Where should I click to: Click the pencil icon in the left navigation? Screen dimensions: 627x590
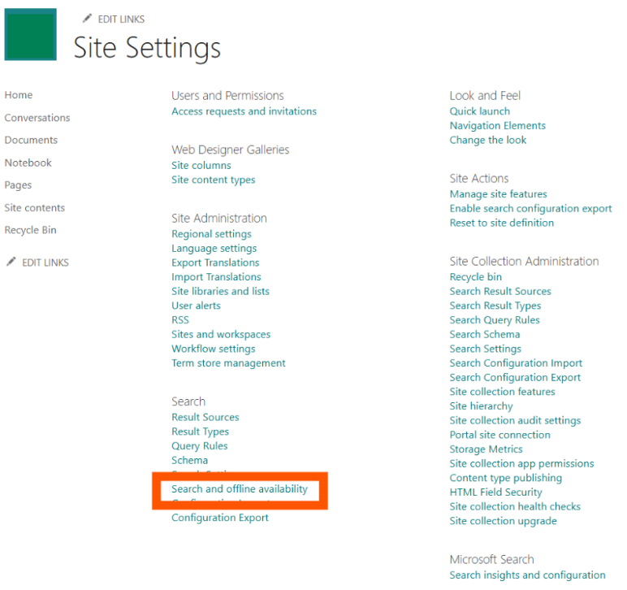pyautogui.click(x=11, y=262)
